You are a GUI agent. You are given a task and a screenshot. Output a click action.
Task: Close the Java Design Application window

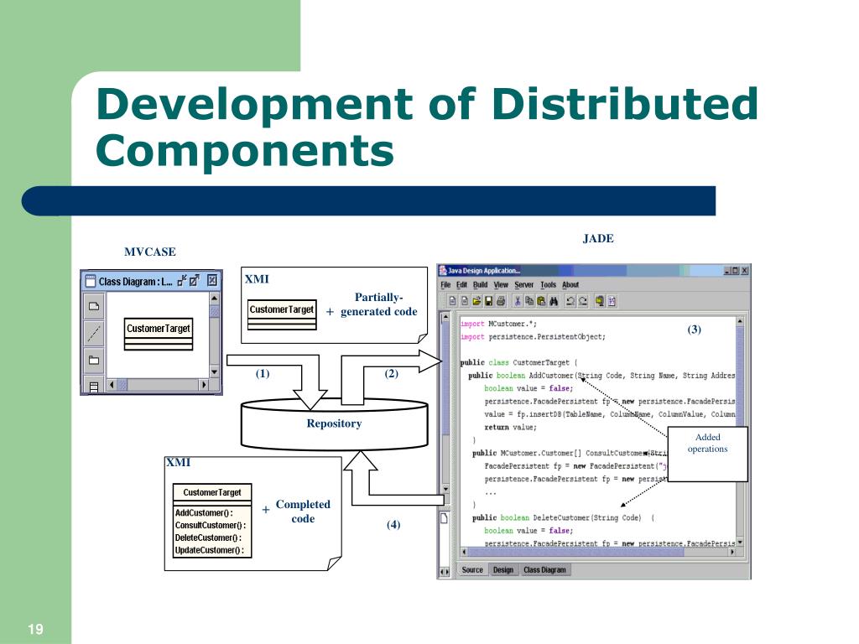[x=745, y=271]
